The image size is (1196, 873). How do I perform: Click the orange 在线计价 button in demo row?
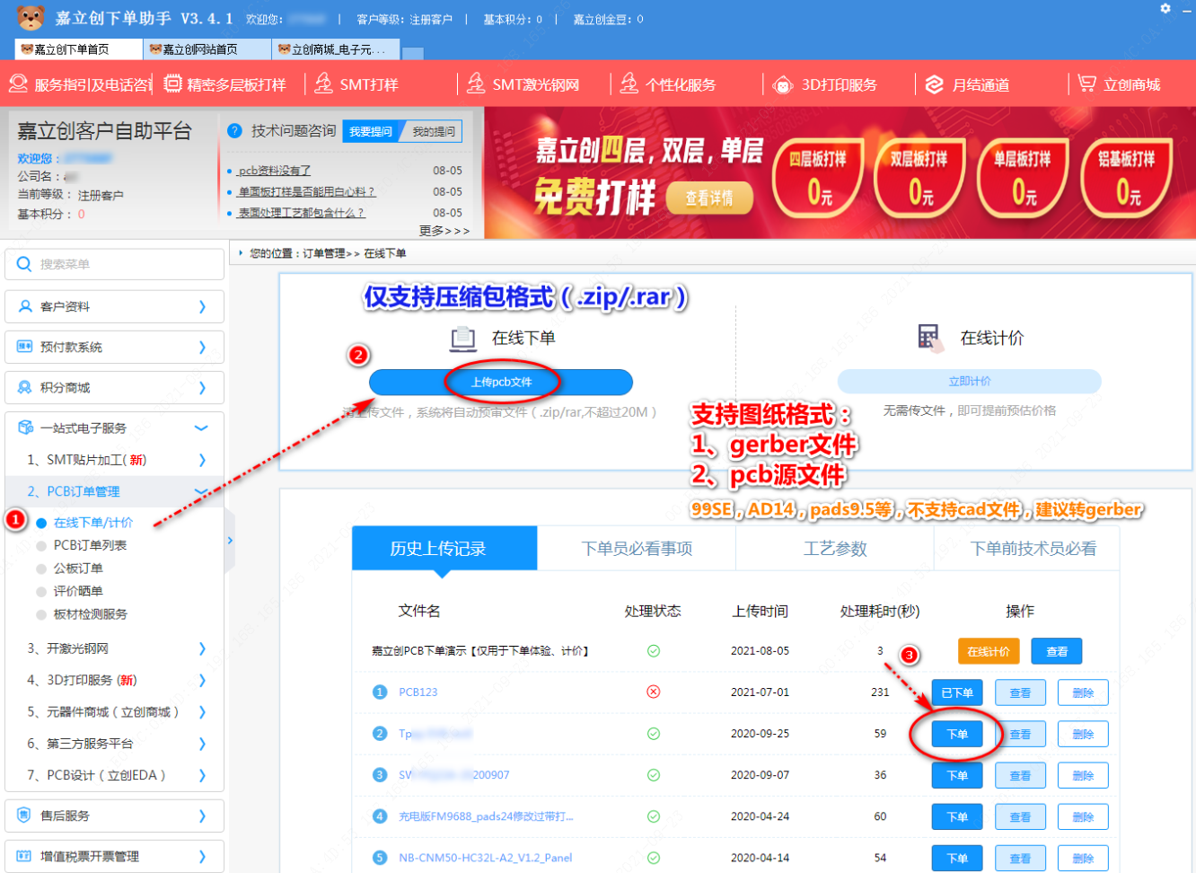click(989, 651)
